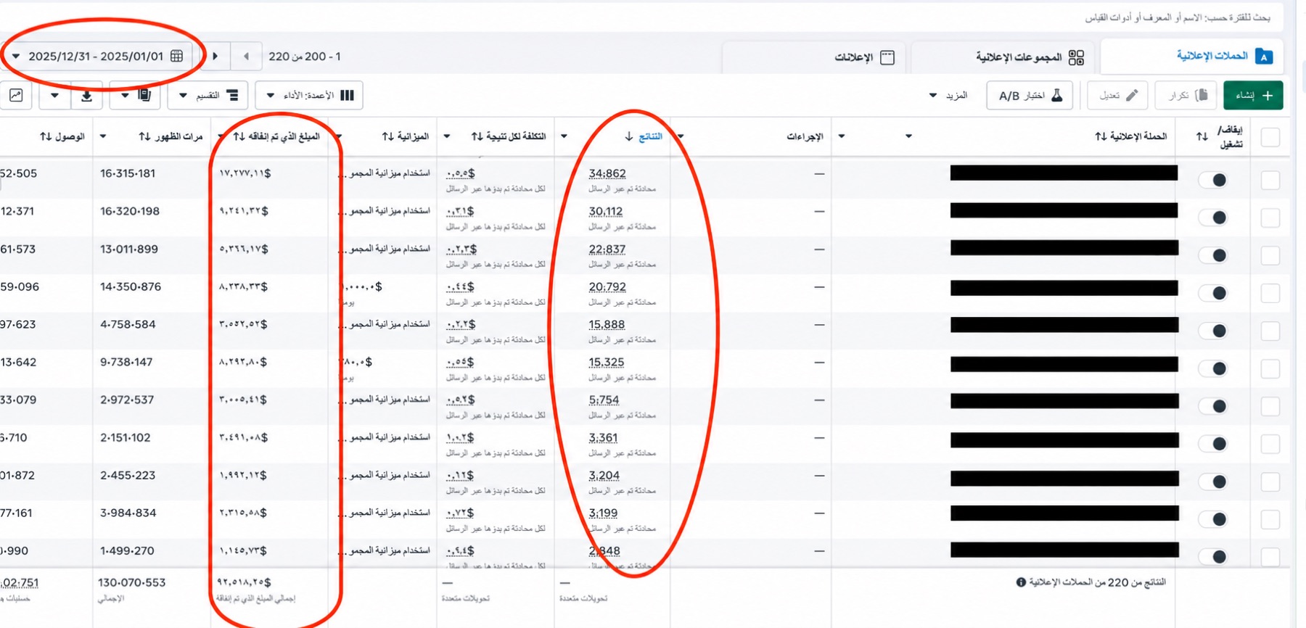1306x628 pixels.
Task: Click the chart view icon in toolbar
Action: (x=16, y=95)
